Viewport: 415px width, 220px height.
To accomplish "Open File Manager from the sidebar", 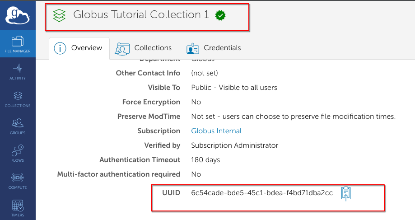I will pyautogui.click(x=18, y=44).
